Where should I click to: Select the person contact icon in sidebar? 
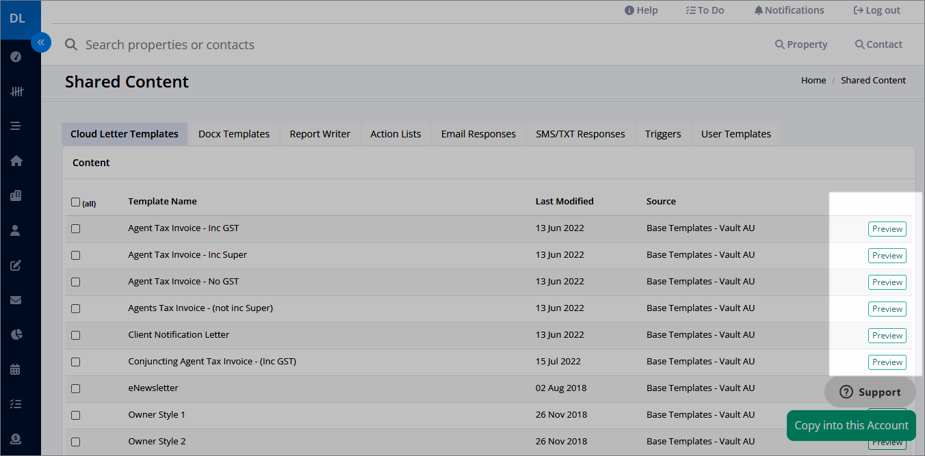[x=16, y=230]
